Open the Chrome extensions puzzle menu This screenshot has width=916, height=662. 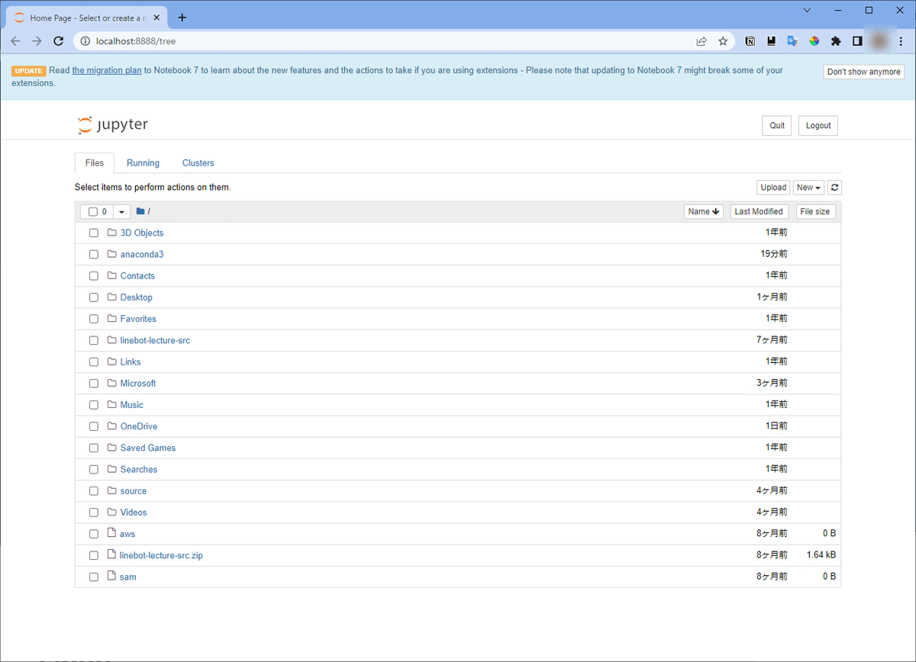click(x=836, y=41)
